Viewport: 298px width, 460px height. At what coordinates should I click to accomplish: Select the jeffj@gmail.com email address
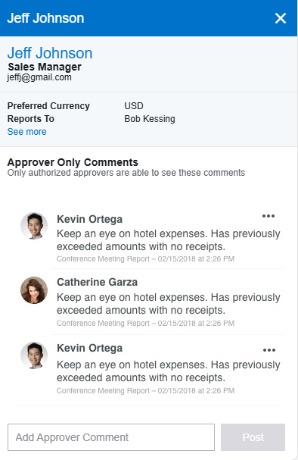39,77
